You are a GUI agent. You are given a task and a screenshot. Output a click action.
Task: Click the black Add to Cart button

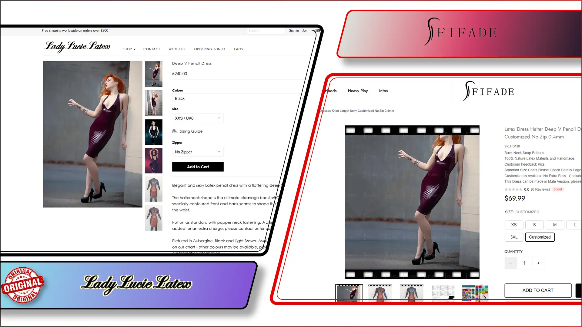click(198, 167)
